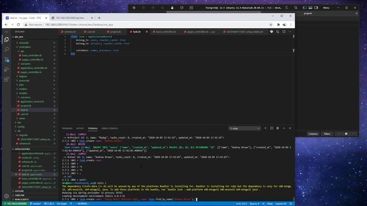The width and height of the screenshot is (367, 206).
Task: Switch to the schema.rb editor tab
Action: pyautogui.click(x=70, y=32)
